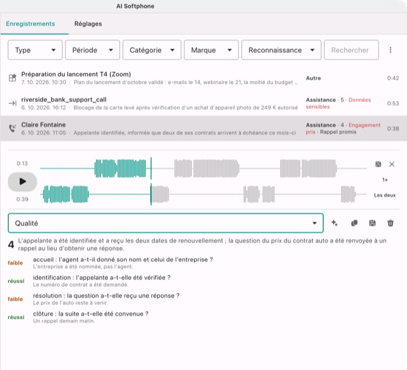
Task: Play the recording audio
Action: (22, 181)
